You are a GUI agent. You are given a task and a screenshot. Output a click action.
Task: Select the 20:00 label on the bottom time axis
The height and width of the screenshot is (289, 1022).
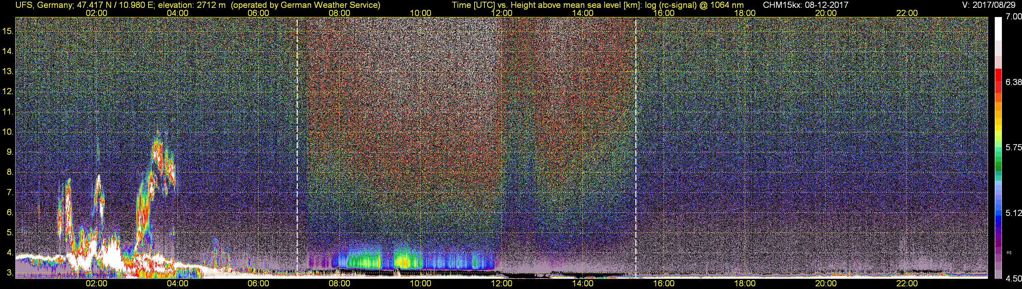[x=826, y=284]
